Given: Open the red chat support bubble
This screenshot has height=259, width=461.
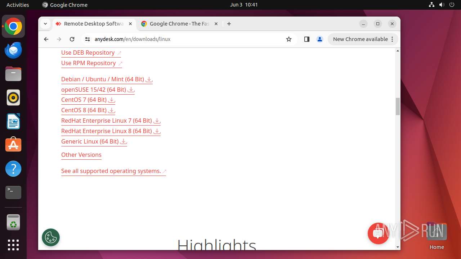Looking at the screenshot, I should (378, 233).
